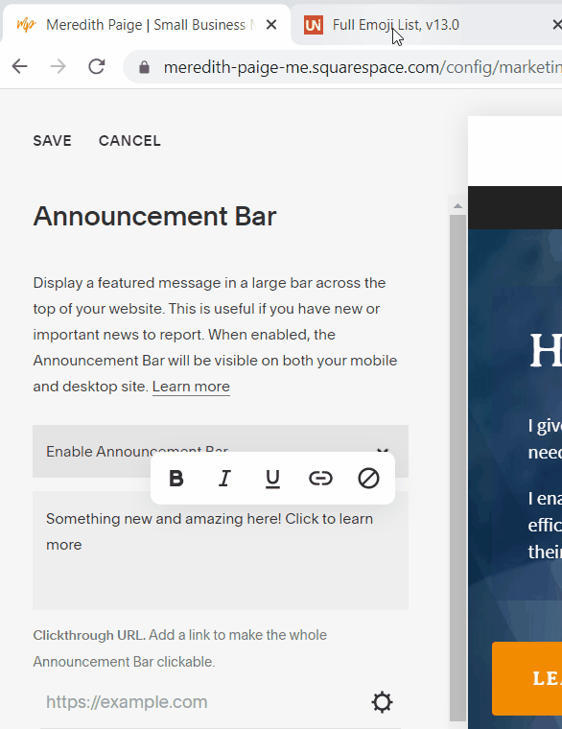
Task: Apply bold formatting in text toolbar
Action: pos(176,478)
